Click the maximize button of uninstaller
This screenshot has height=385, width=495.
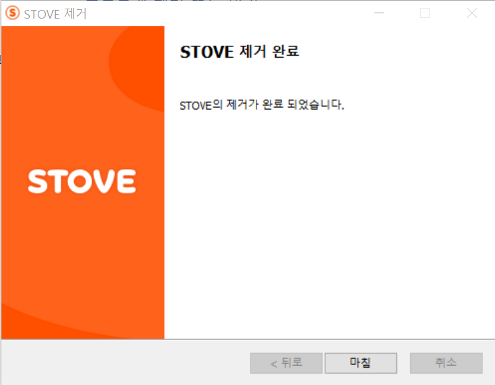(x=425, y=13)
